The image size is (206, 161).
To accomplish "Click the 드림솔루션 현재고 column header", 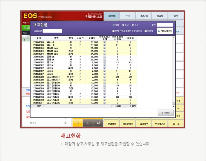I will click(118, 38).
